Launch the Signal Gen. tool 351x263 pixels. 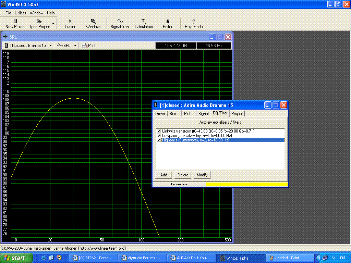pos(120,21)
